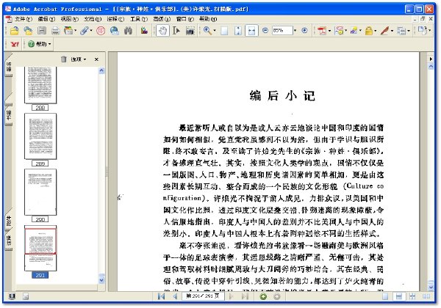Click the zoom in plus button
The width and height of the screenshot is (441, 308).
click(304, 30)
